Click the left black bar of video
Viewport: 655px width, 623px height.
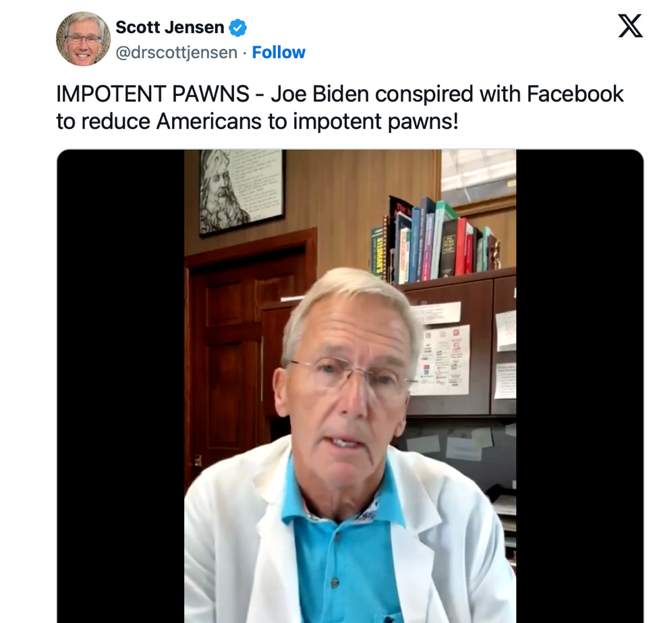[x=121, y=386]
